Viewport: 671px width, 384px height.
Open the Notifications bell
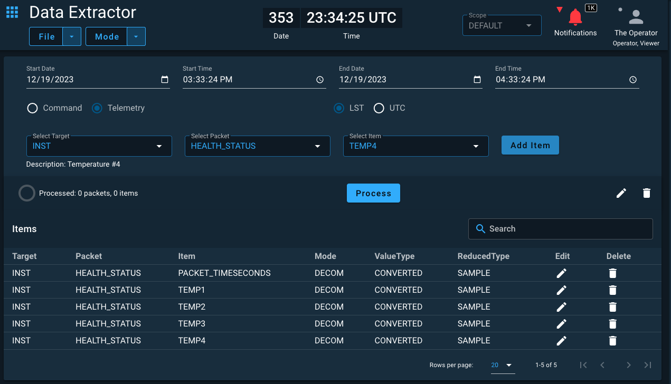pyautogui.click(x=575, y=17)
